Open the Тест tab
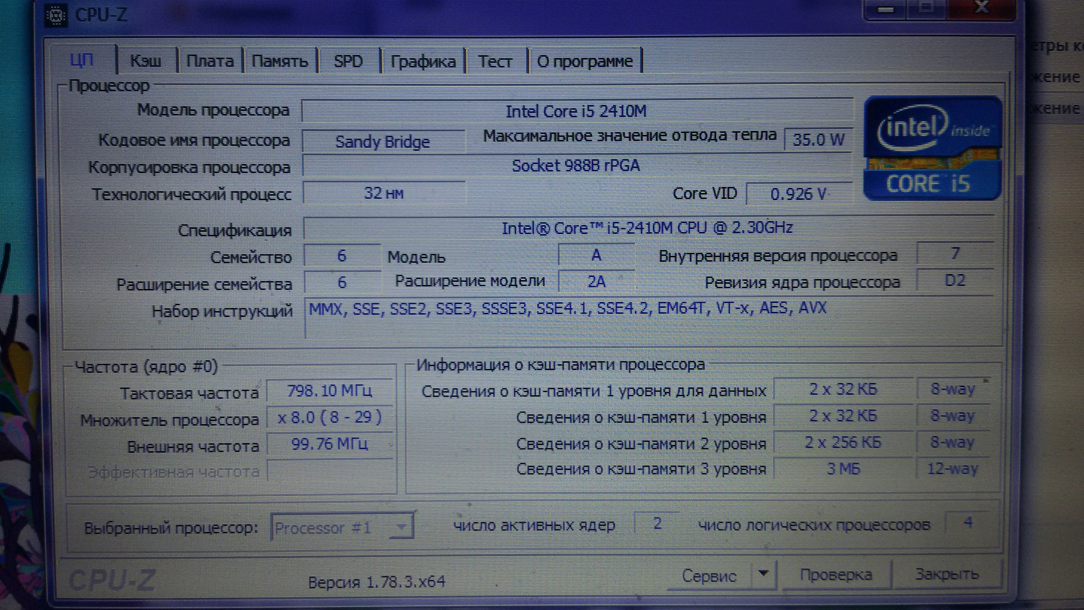 (x=495, y=61)
